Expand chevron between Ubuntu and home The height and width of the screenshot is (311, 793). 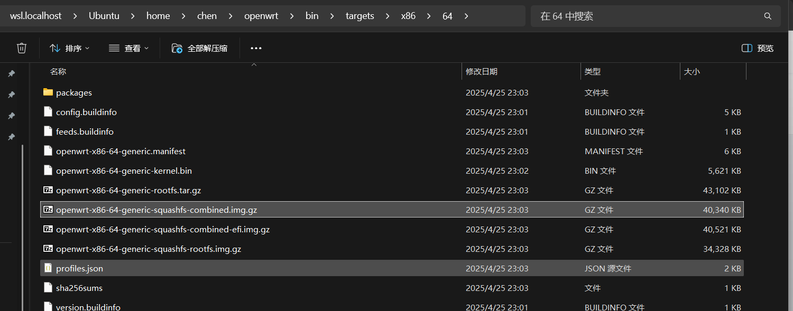(133, 16)
